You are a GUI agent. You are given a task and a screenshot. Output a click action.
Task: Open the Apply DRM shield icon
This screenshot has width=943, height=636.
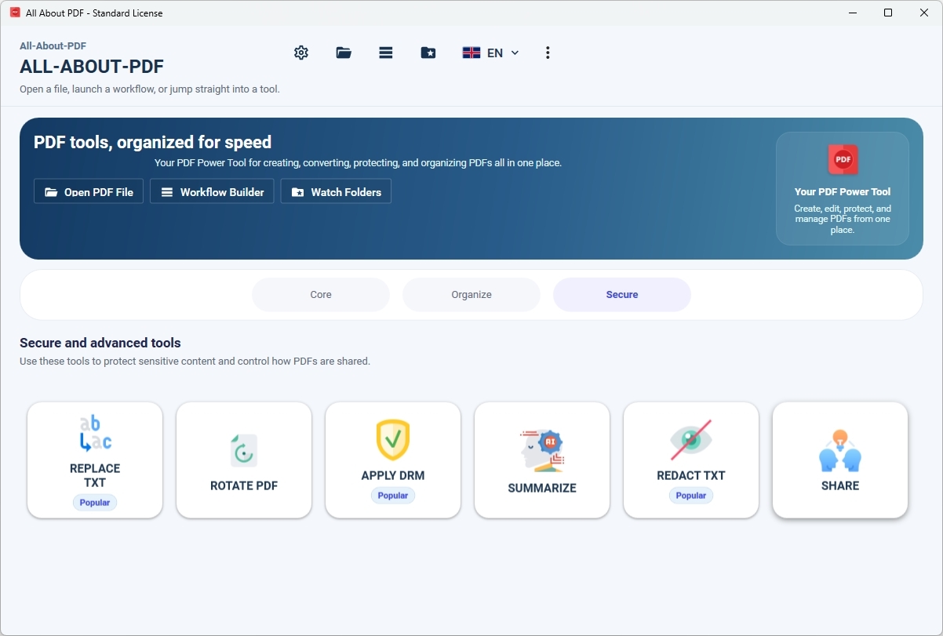pyautogui.click(x=393, y=440)
